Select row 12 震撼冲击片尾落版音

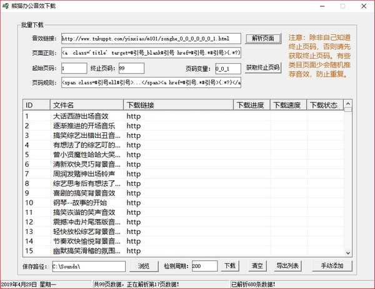tap(183, 222)
